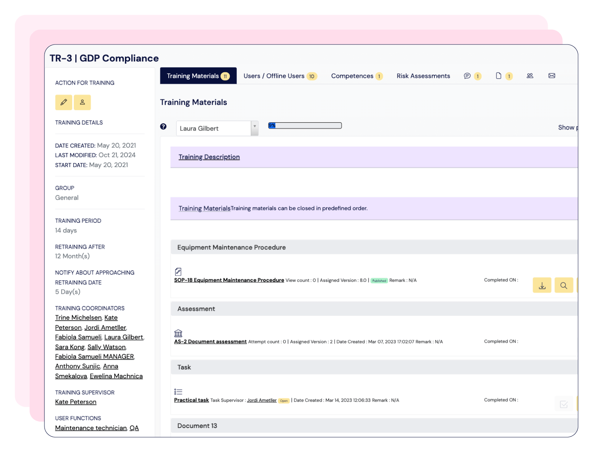Click coordinator Ewelina Machnica link
The image size is (593, 452).
click(116, 376)
